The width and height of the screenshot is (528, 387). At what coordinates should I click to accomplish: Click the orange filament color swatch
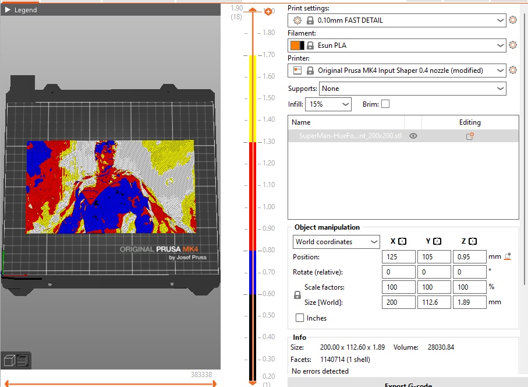(x=295, y=45)
